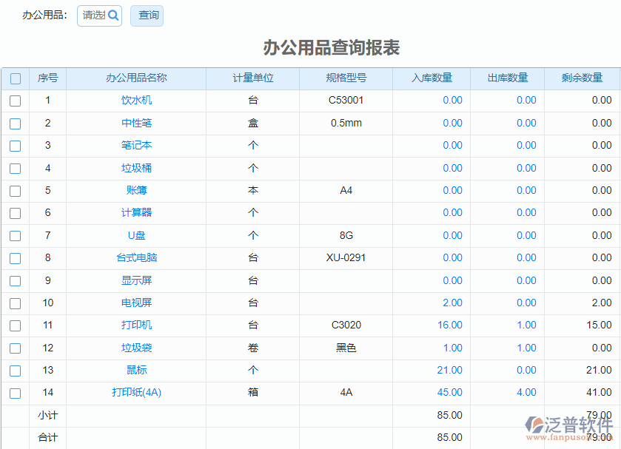Click the magnifier search icon in office supplies field
Screen dimensions: 621x449
[113, 16]
